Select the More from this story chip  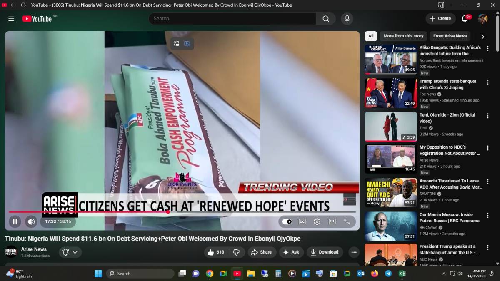(x=403, y=36)
